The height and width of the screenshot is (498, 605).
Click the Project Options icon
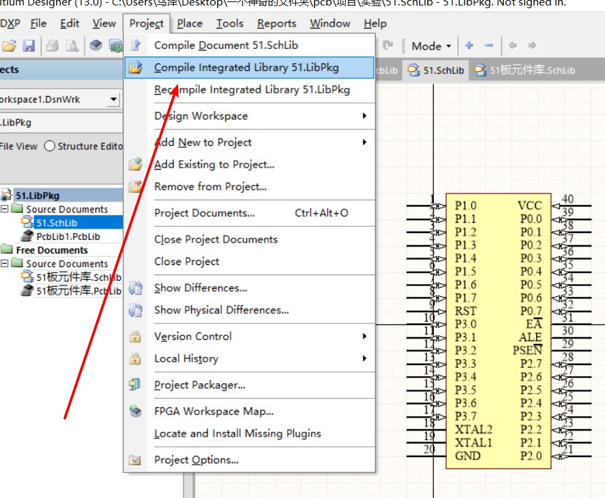pyautogui.click(x=135, y=460)
